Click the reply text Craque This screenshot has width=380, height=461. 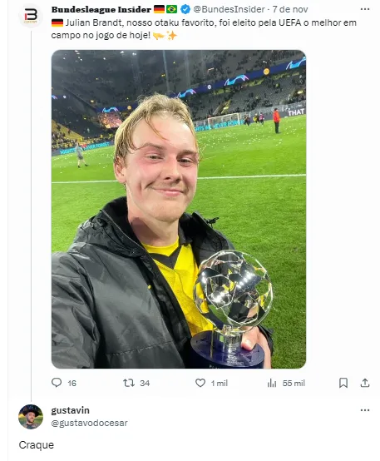[37, 445]
